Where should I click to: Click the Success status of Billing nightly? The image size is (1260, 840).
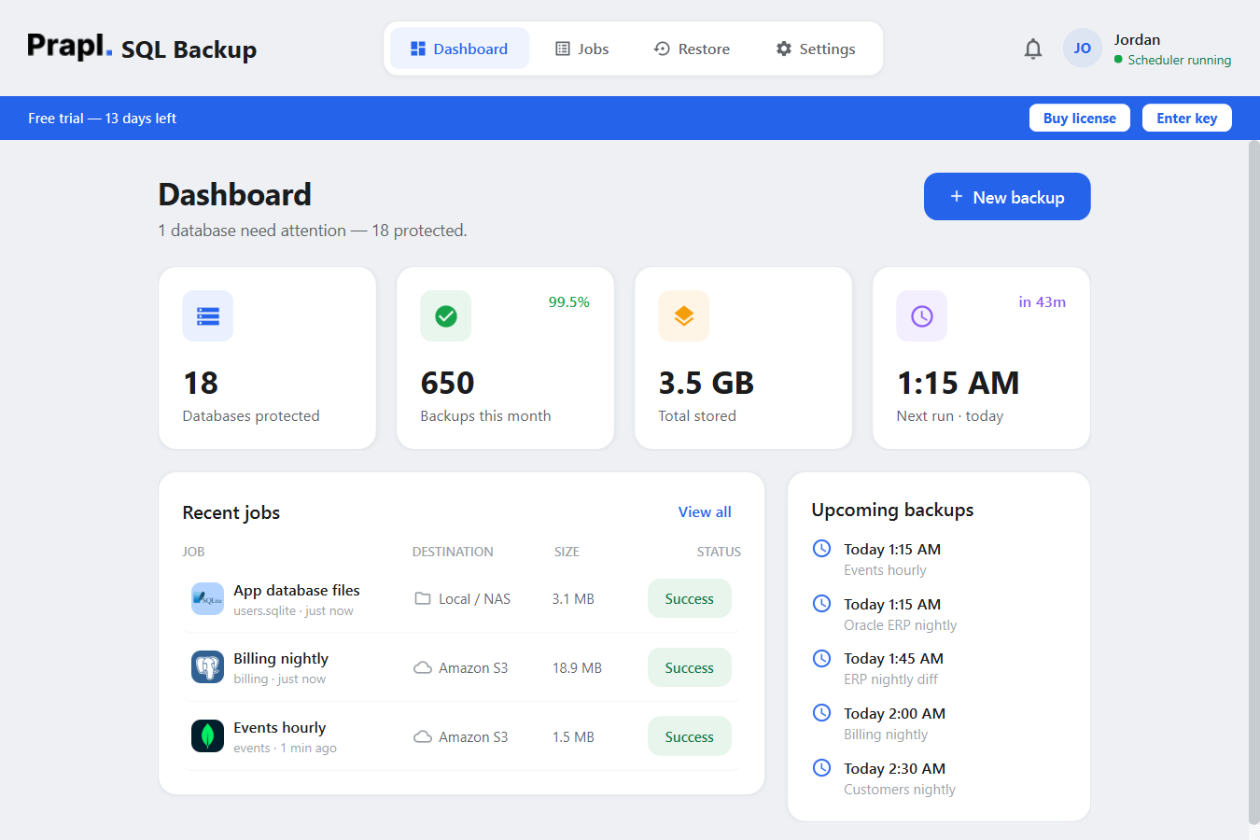click(x=690, y=668)
